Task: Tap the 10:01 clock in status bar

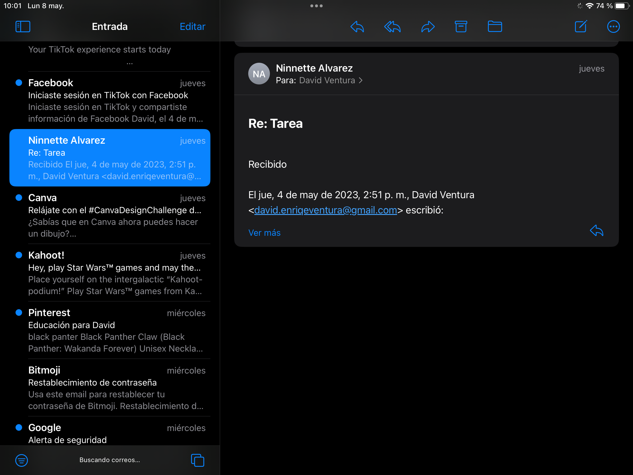Action: coord(13,6)
